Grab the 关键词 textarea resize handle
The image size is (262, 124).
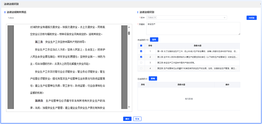[x=239, y=34]
